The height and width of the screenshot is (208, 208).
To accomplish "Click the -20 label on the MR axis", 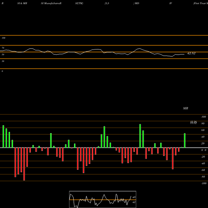I will tap(203, 157).
